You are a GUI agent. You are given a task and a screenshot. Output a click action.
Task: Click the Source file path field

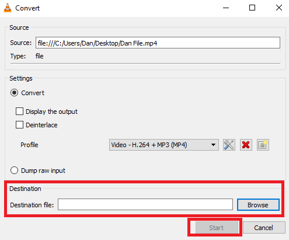coord(158,43)
